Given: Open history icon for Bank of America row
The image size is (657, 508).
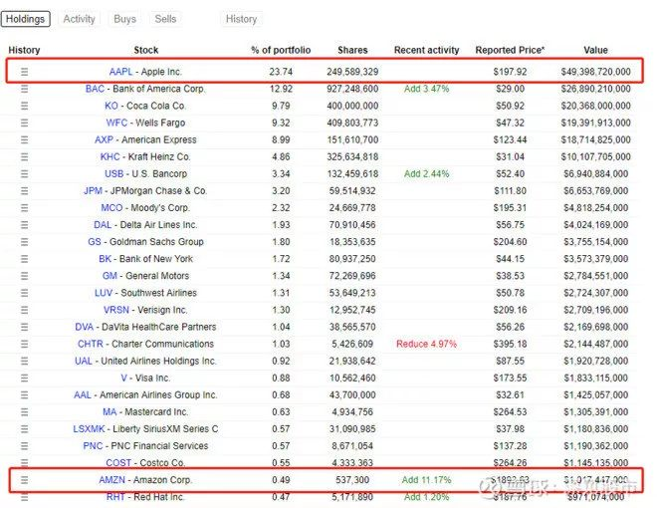Looking at the screenshot, I should (24, 89).
